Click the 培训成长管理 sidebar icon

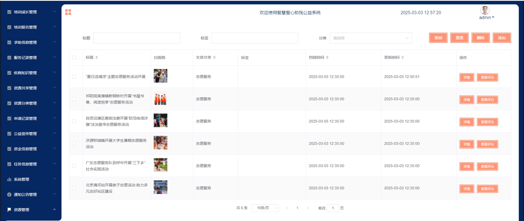[x=9, y=12]
